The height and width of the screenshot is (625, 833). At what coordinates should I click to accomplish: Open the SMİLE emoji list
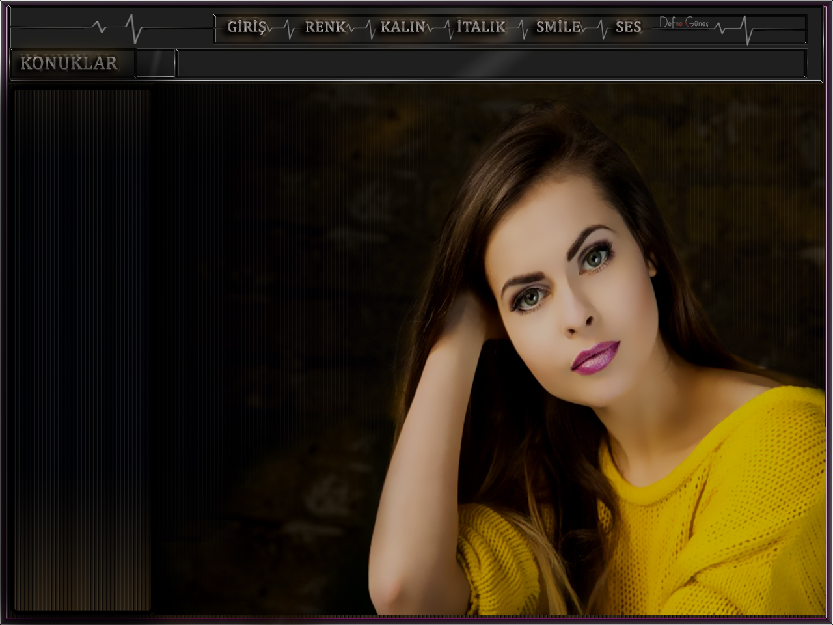(x=558, y=27)
